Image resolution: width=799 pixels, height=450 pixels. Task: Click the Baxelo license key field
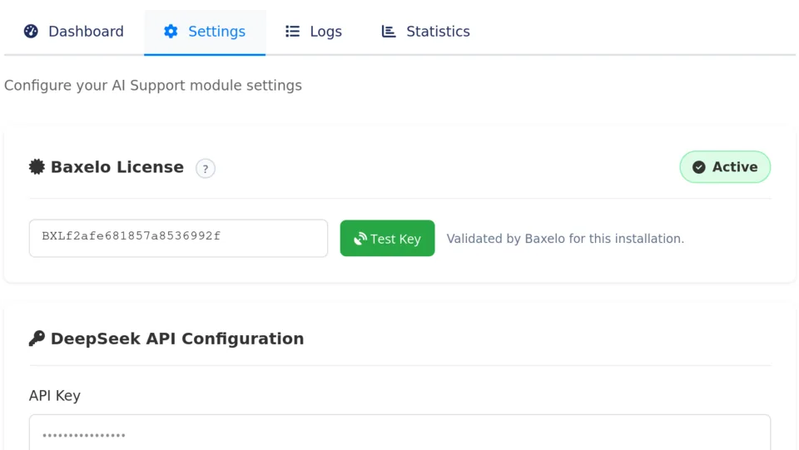(178, 238)
